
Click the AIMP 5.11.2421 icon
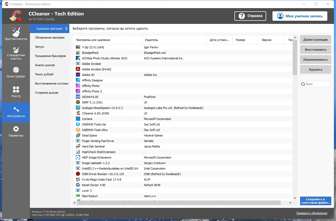pos(78,102)
